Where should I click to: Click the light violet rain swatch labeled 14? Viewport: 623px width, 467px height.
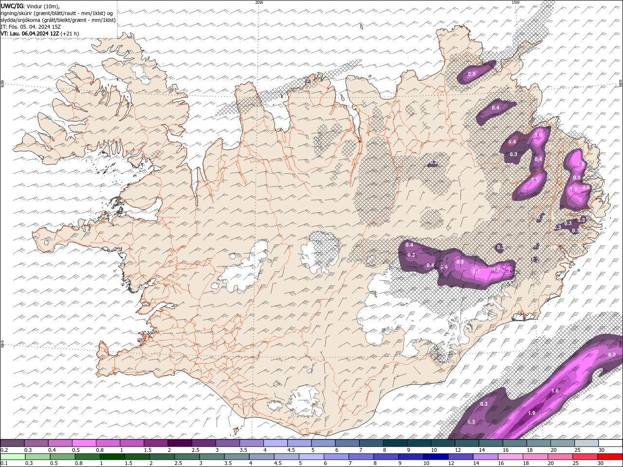click(x=485, y=457)
